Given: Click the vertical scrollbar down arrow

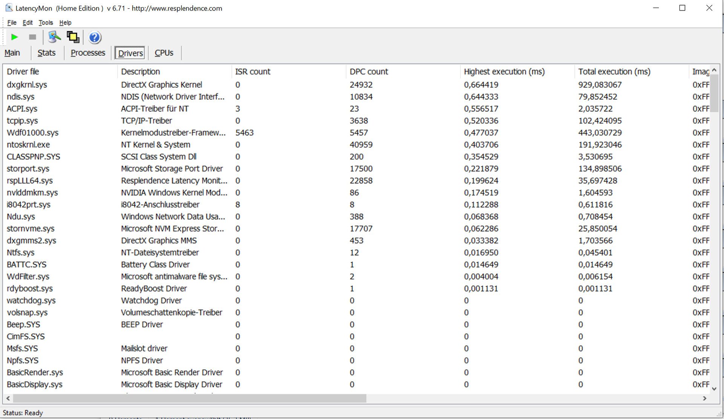Looking at the screenshot, I should [714, 389].
